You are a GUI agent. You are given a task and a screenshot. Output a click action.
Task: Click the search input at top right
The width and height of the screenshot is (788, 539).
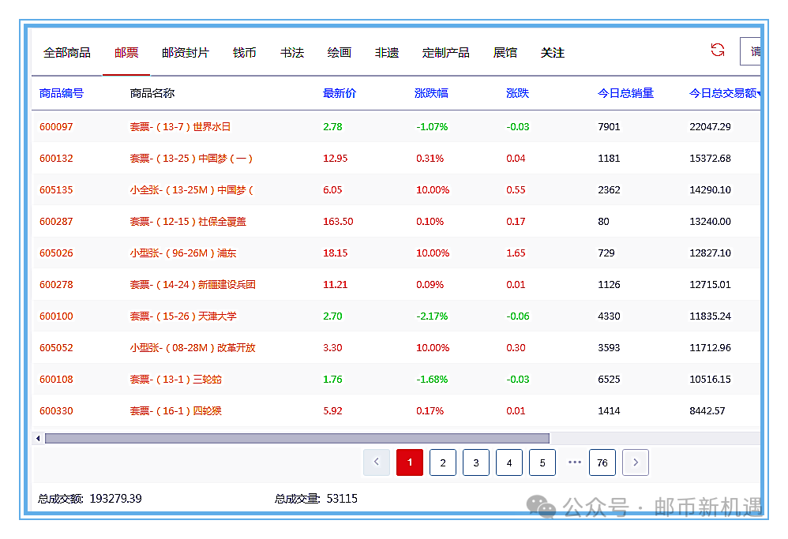751,52
